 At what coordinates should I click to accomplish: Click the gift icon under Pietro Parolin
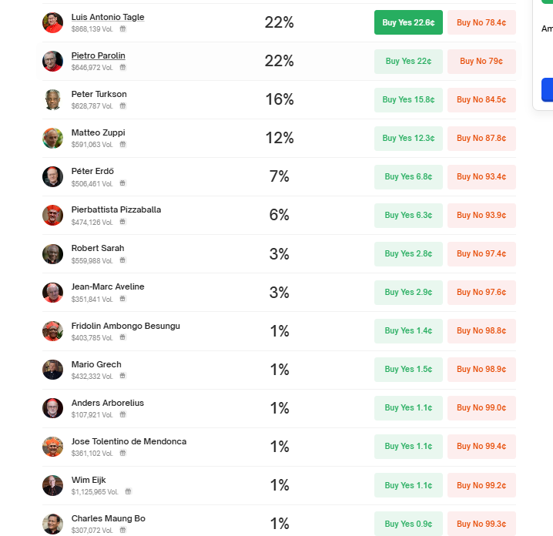[122, 67]
